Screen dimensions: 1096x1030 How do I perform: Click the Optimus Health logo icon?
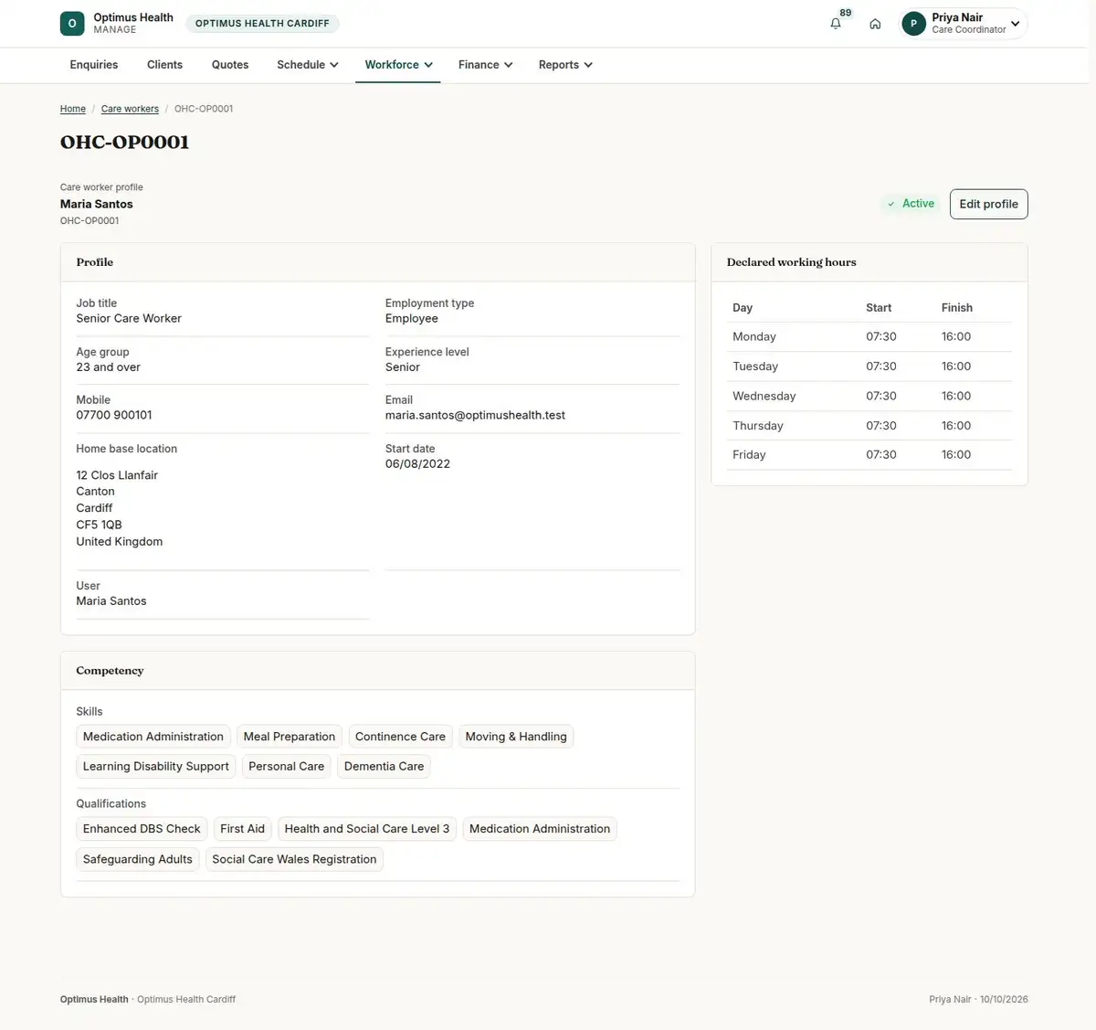[72, 24]
